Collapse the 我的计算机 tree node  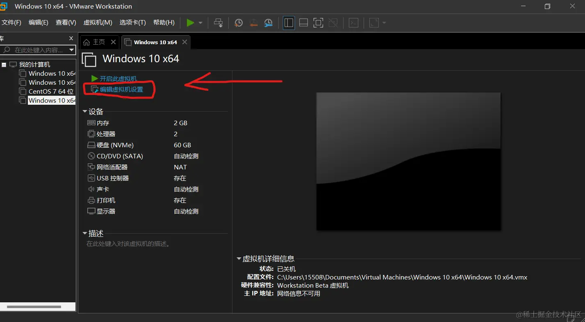(4, 65)
